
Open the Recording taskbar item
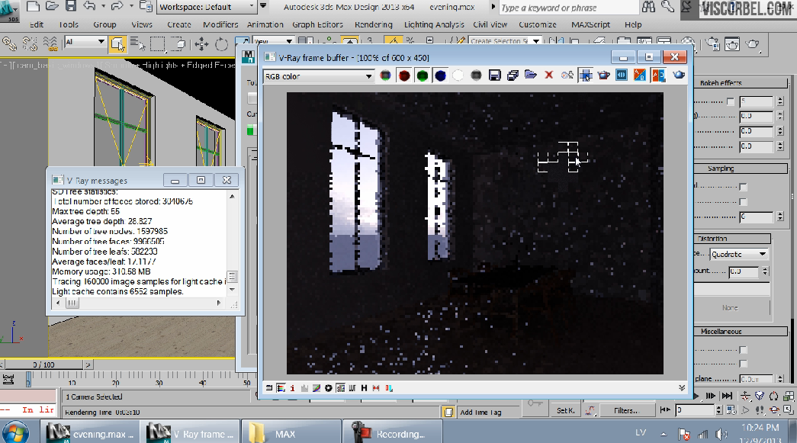click(392, 433)
